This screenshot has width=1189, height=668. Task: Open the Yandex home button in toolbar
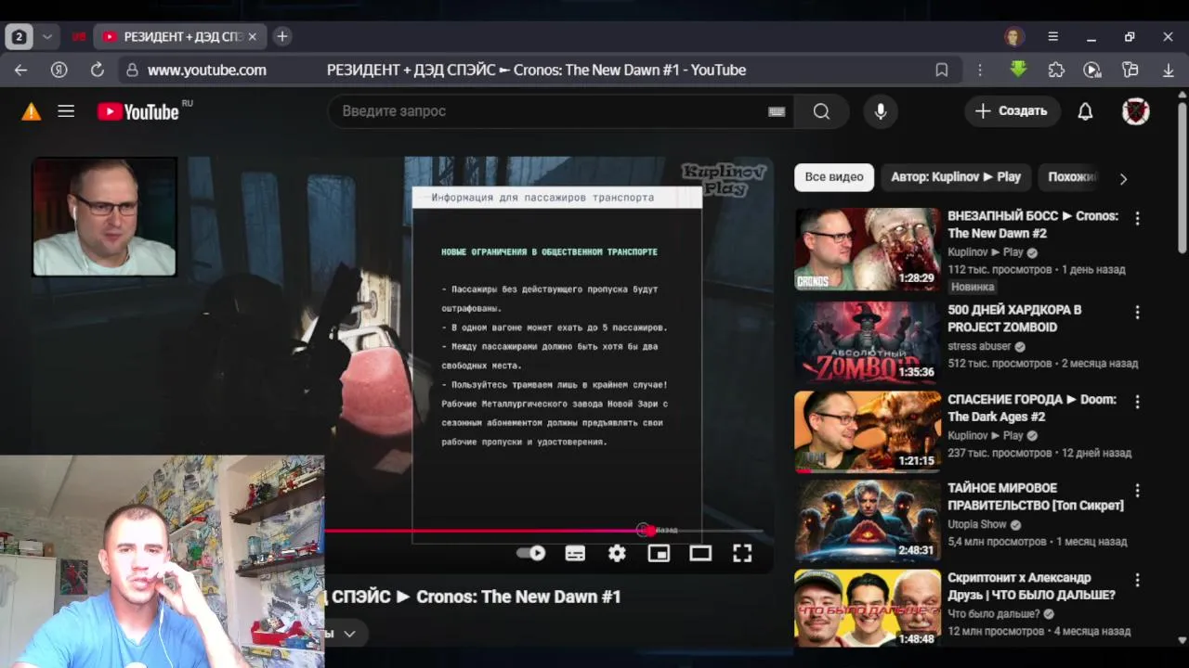pyautogui.click(x=59, y=70)
